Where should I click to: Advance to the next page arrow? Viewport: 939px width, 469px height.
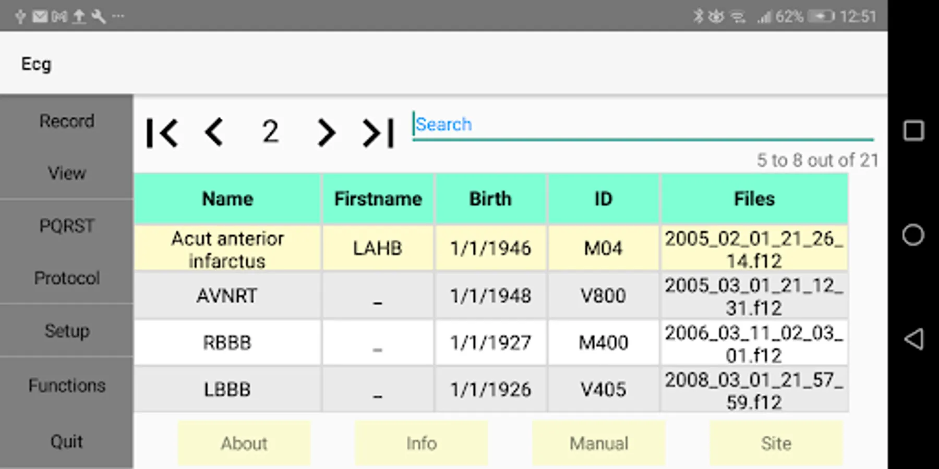coord(326,132)
